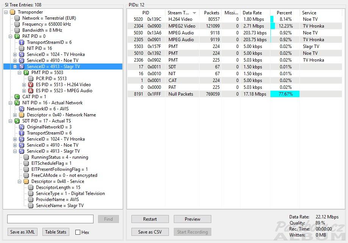Click the green N icon beside NIT PID = 16
The width and height of the screenshot is (348, 243).
(17, 103)
